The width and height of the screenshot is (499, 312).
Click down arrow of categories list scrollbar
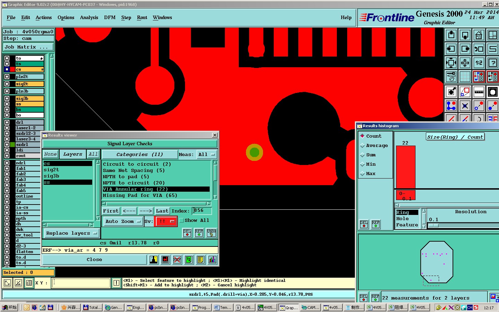pos(215,197)
